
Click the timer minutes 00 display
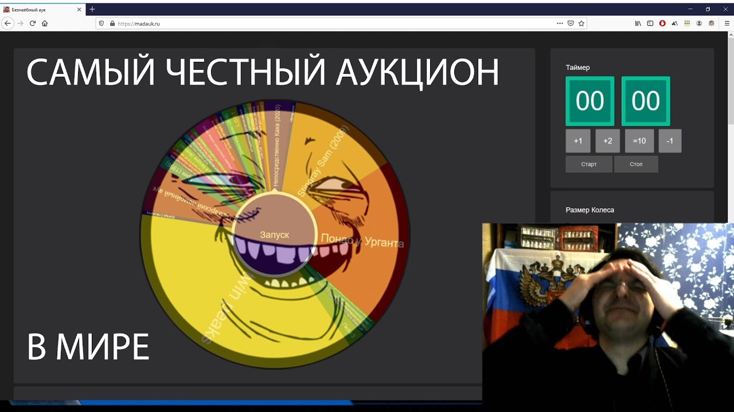click(590, 101)
